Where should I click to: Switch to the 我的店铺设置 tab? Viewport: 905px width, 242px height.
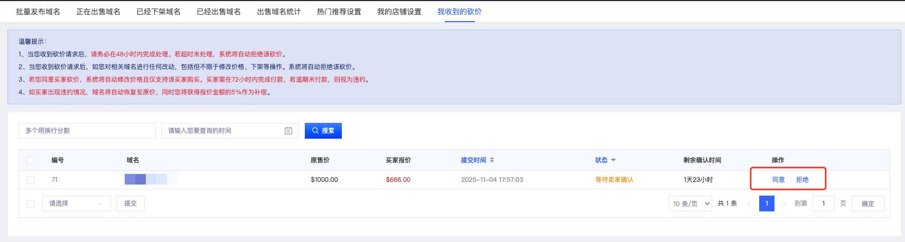pos(399,12)
